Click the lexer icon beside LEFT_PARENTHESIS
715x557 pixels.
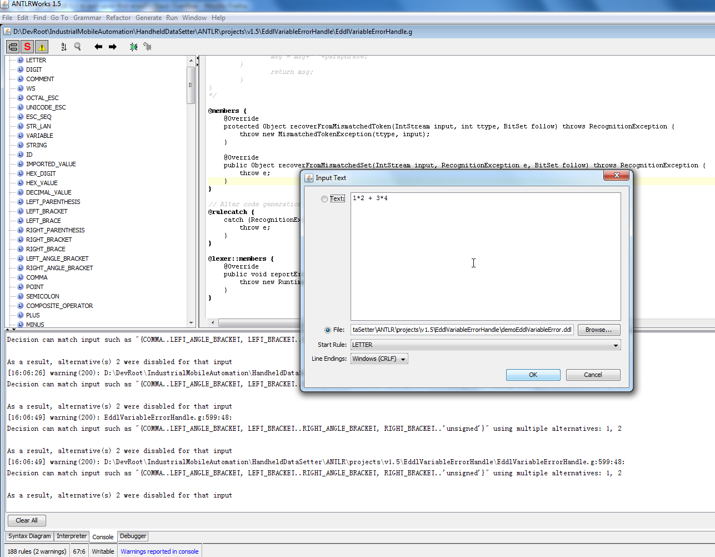[21, 202]
